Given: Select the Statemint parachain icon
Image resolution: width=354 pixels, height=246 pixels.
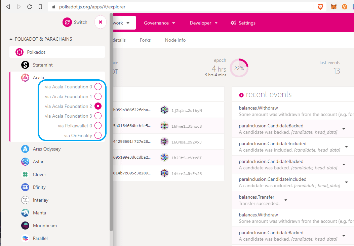Looking at the screenshot, I should coord(25,65).
